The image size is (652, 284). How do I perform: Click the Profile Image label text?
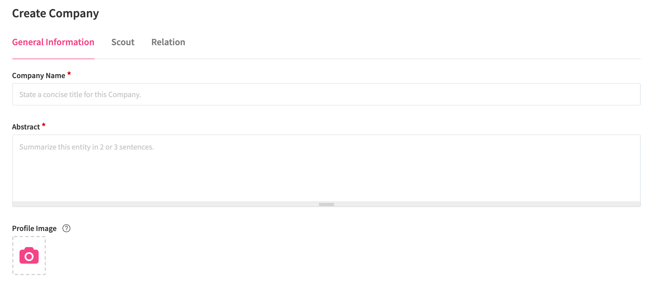[34, 228]
